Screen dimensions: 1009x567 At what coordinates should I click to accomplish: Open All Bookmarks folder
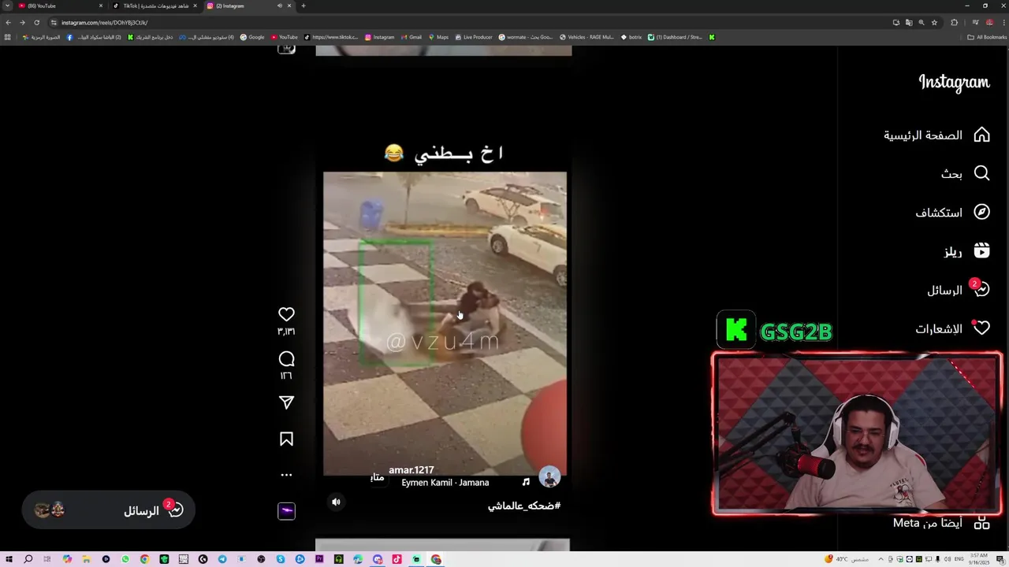(x=987, y=37)
